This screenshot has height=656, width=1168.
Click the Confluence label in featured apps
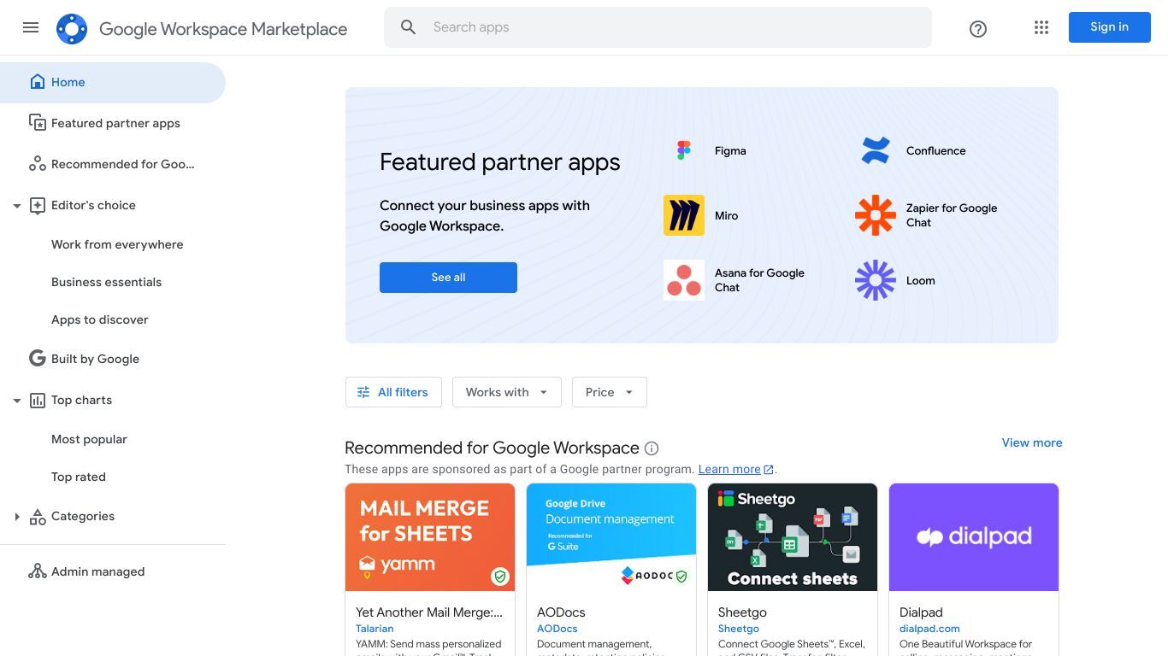[936, 150]
